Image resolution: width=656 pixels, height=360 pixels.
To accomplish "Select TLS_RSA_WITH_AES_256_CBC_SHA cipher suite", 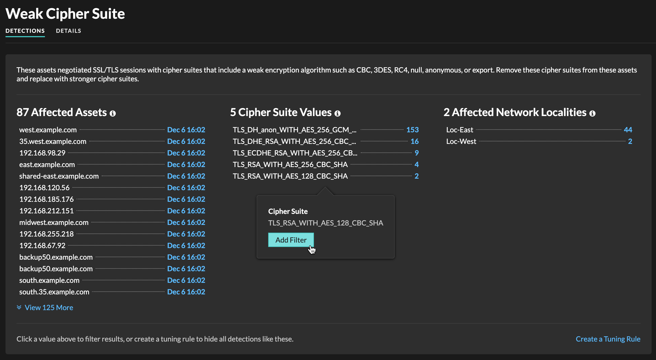I will (x=290, y=164).
